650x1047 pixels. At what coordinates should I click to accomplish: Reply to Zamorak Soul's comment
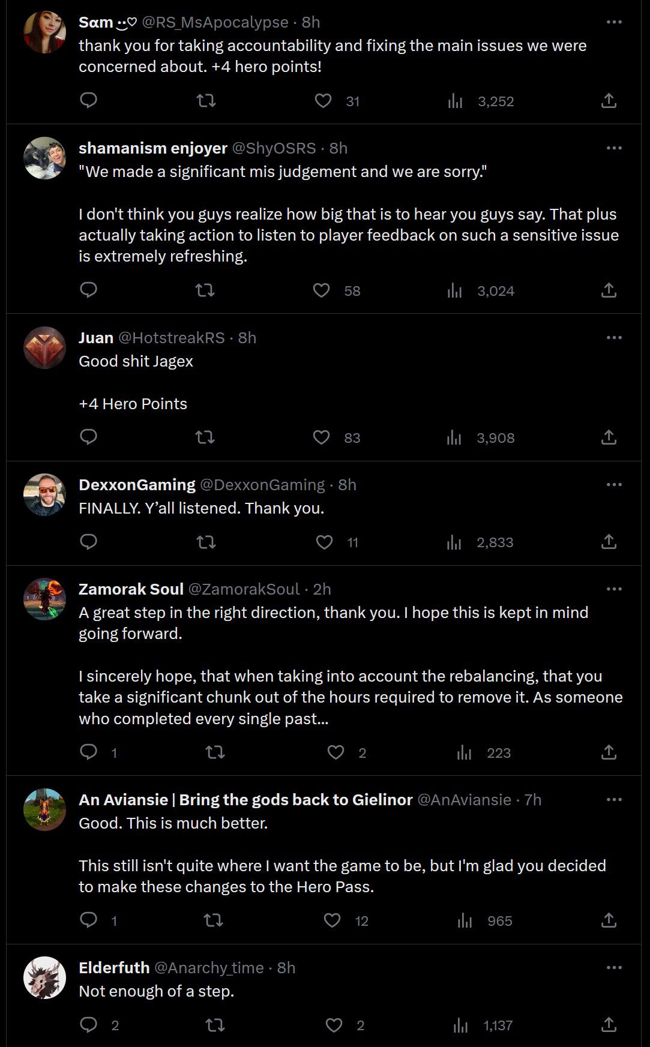89,752
